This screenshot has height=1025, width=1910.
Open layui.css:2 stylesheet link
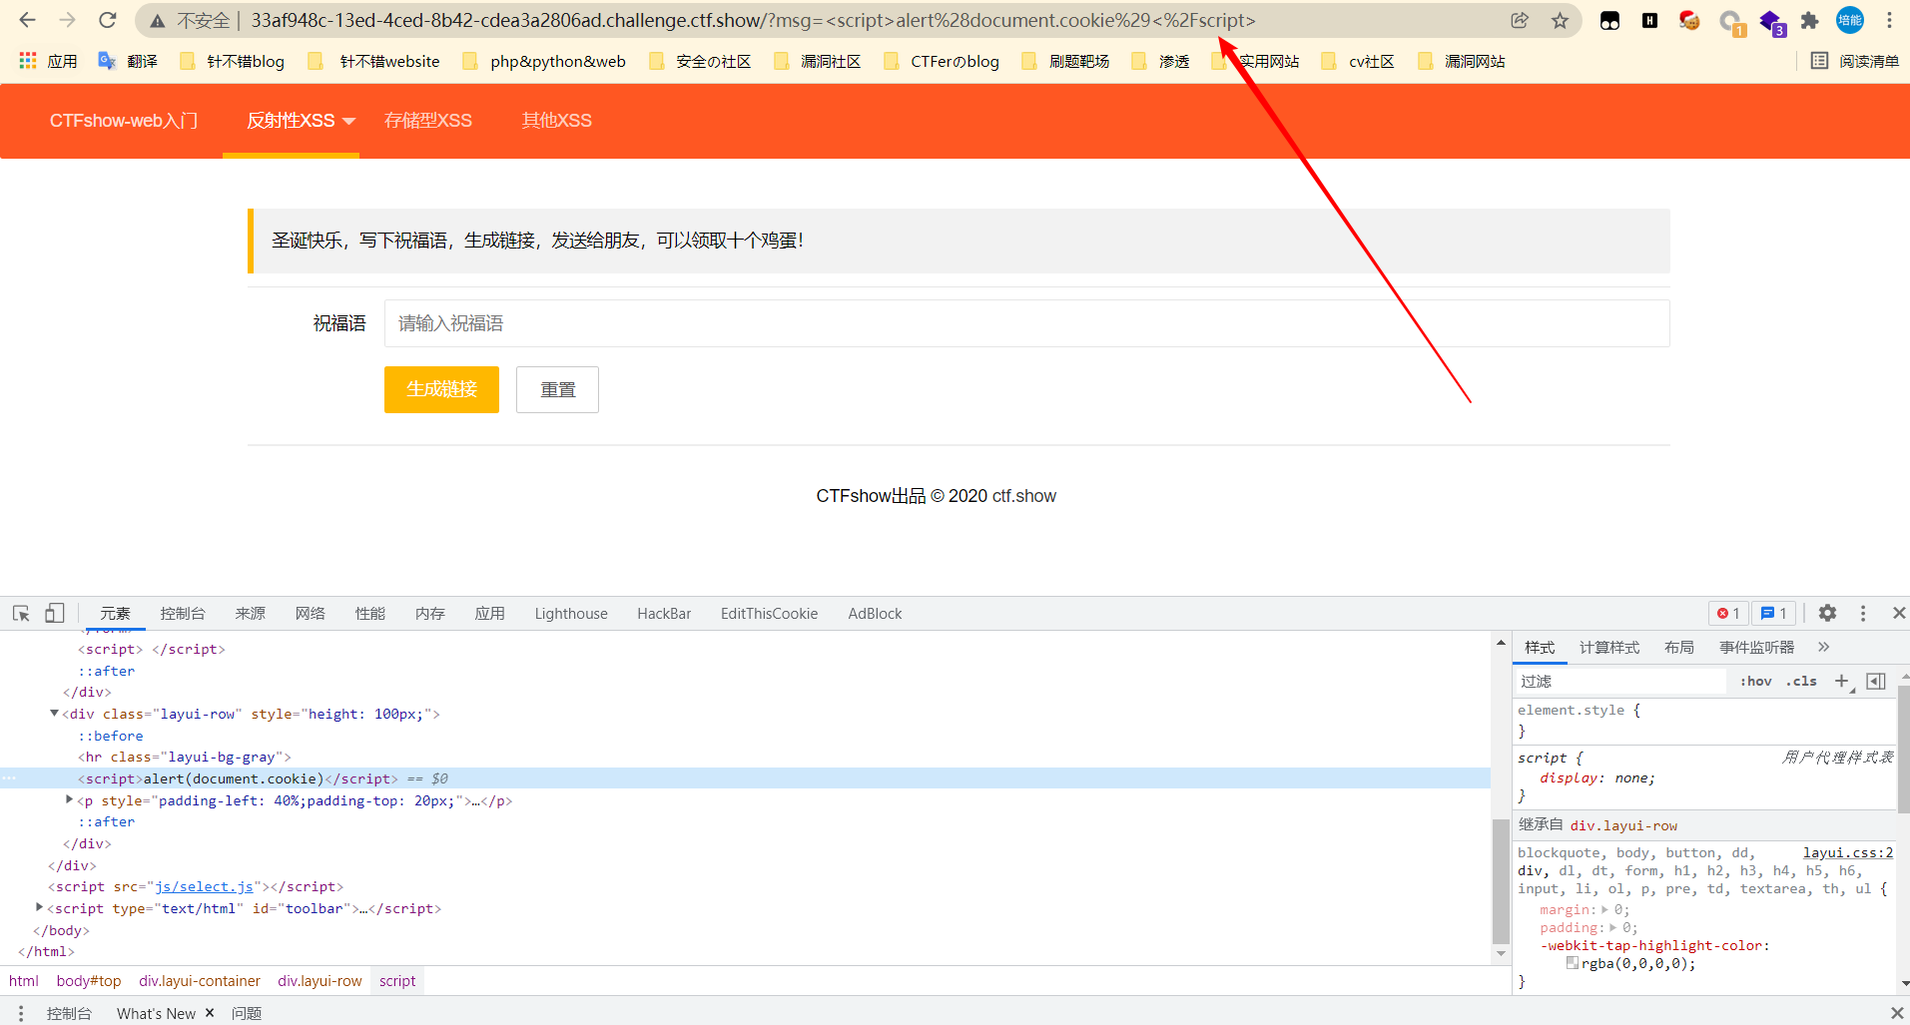click(1848, 852)
